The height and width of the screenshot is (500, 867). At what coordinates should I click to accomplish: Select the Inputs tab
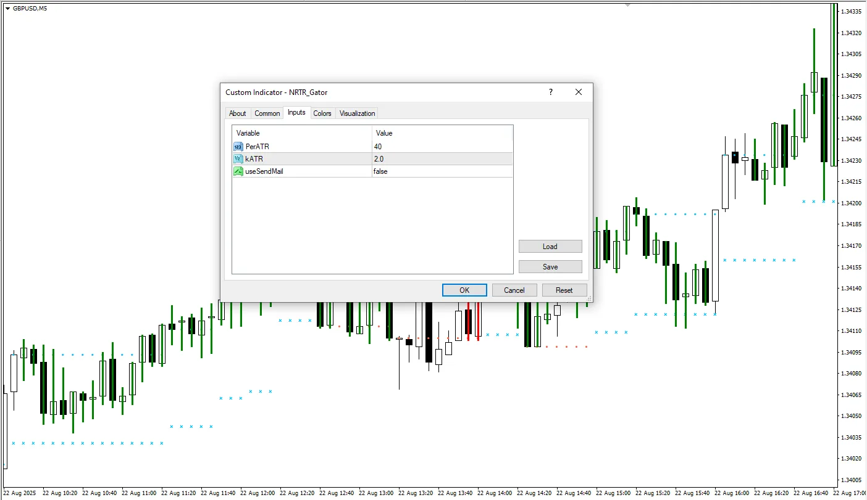coord(296,112)
